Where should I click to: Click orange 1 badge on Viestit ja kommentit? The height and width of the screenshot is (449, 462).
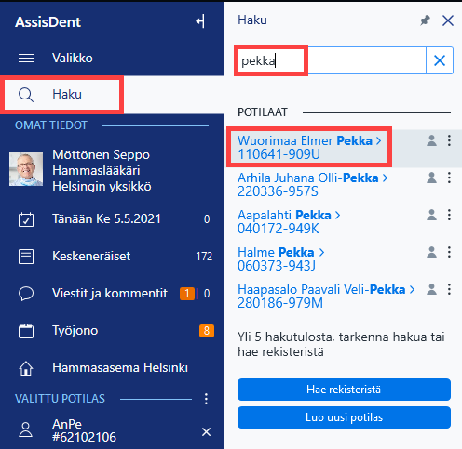point(187,294)
